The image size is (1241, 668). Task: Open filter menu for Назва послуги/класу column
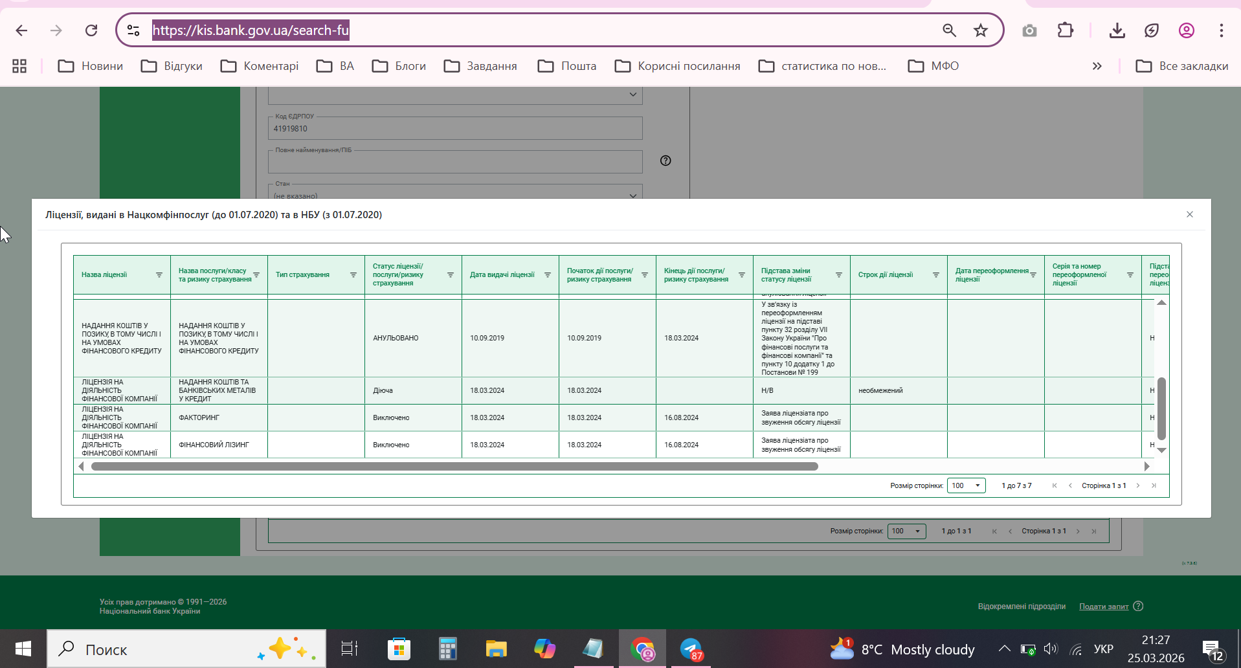[x=256, y=275]
